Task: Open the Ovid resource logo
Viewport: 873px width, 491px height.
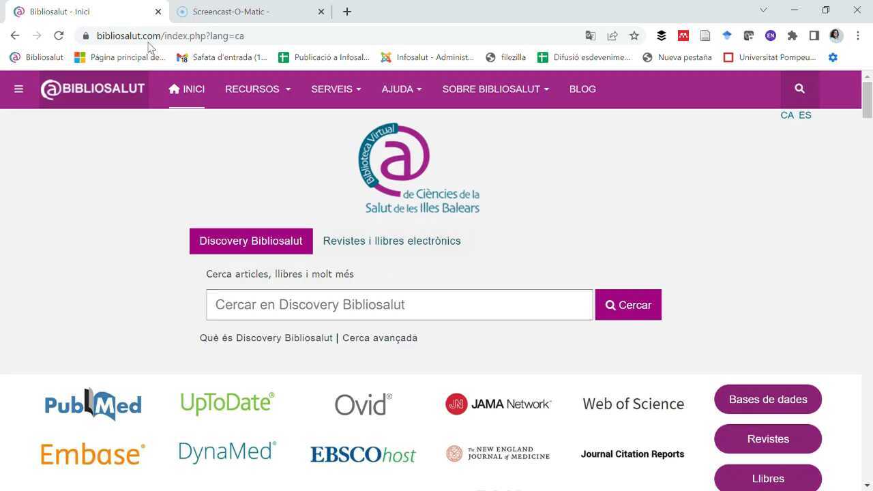Action: pos(364,404)
